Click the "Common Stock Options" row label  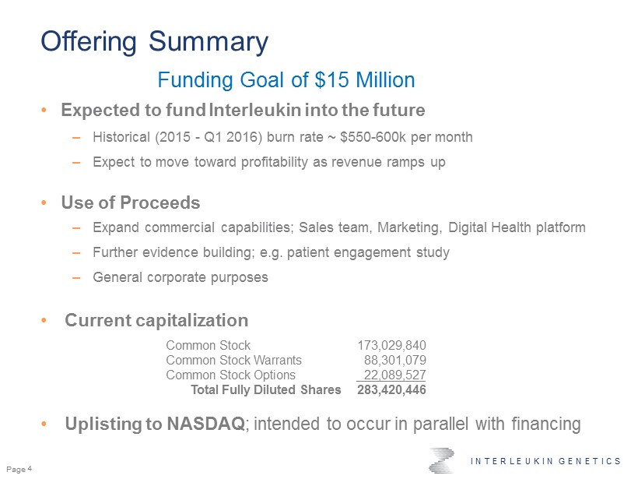(230, 375)
